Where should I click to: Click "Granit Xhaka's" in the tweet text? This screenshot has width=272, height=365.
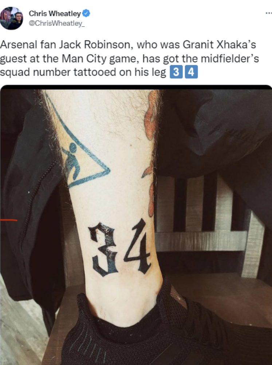[219, 44]
